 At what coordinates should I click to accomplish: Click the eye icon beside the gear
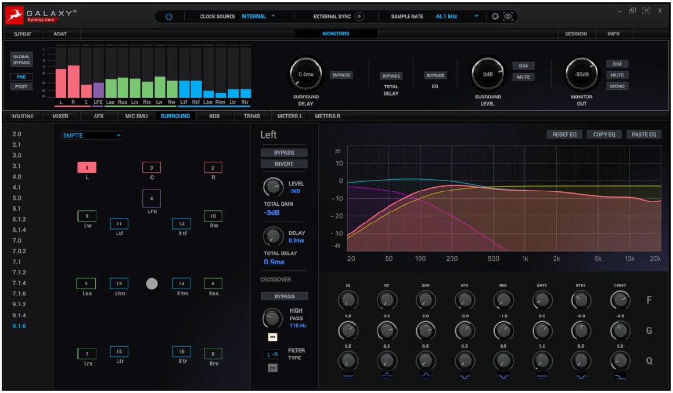point(508,16)
